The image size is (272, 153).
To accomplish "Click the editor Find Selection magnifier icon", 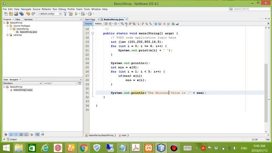I will click(122, 24).
